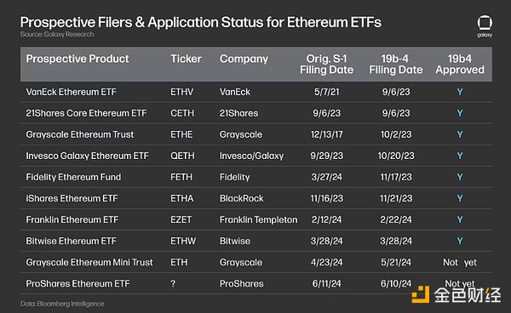Click the chart title about Ethereum ETFs
Image resolution: width=511 pixels, height=313 pixels.
click(x=201, y=22)
